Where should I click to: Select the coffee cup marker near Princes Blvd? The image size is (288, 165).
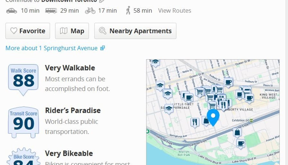[240, 143]
